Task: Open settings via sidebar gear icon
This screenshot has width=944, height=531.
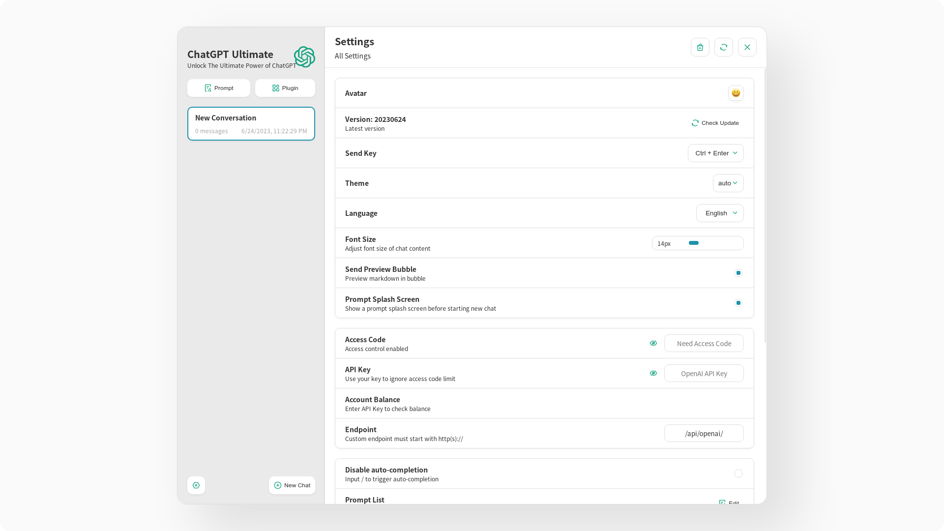Action: (196, 485)
